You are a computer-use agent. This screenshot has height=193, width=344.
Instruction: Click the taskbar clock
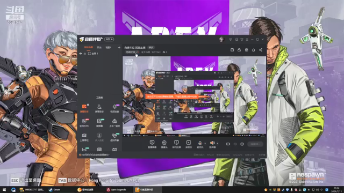(336, 189)
